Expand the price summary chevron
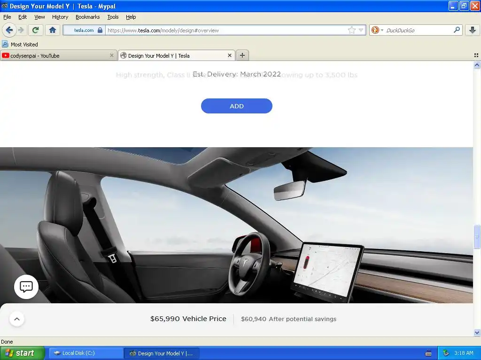 point(17,319)
